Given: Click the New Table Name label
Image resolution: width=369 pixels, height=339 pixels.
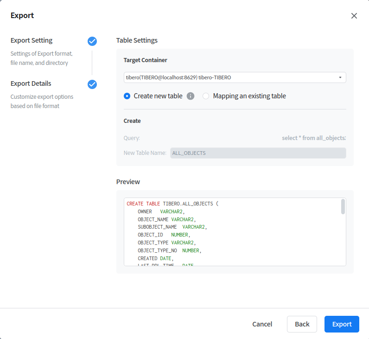Looking at the screenshot, I should pos(145,153).
